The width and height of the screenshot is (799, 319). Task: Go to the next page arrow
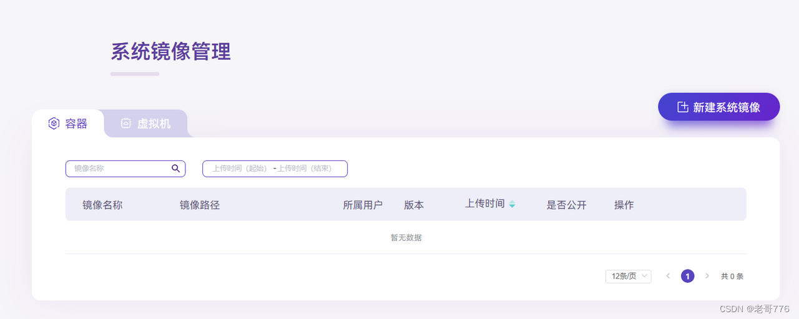pyautogui.click(x=707, y=276)
